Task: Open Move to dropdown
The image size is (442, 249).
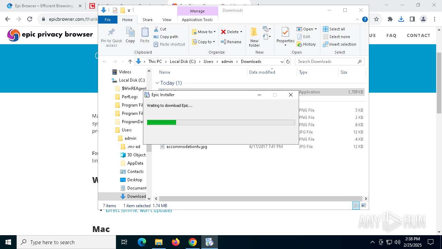Action: 204,32
